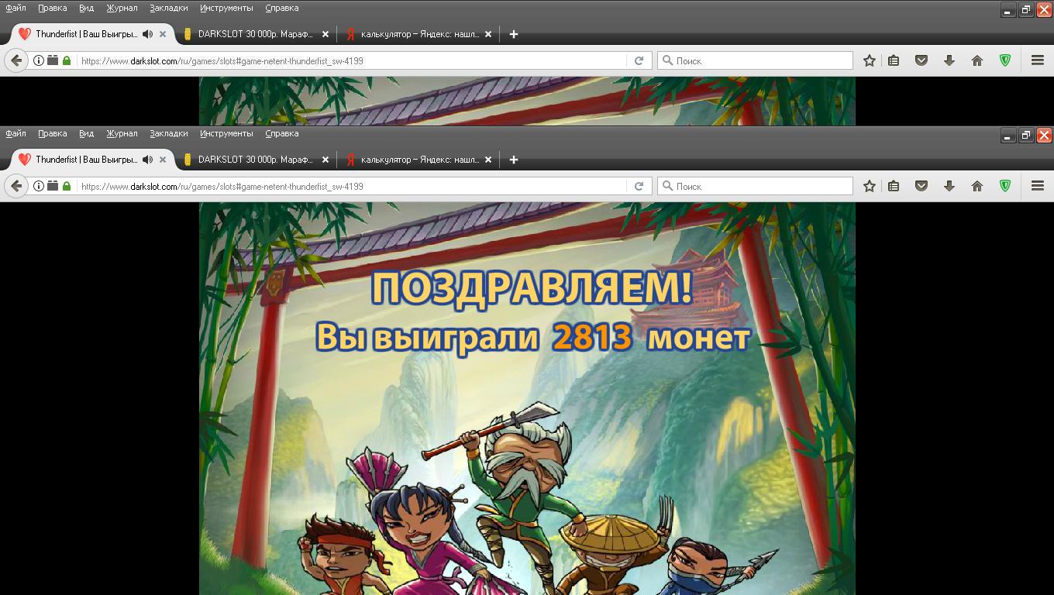This screenshot has height=595, width=1054.
Task: Save to Pocket in background window toolbar
Action: click(921, 60)
